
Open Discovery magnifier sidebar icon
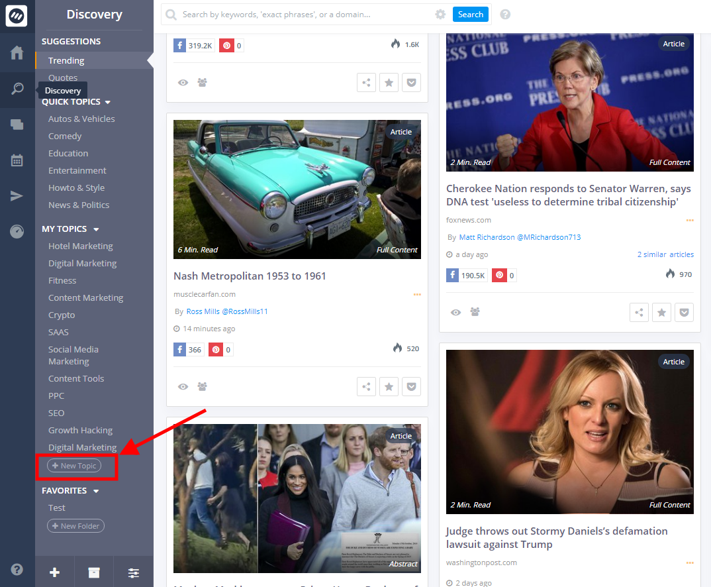click(x=17, y=89)
